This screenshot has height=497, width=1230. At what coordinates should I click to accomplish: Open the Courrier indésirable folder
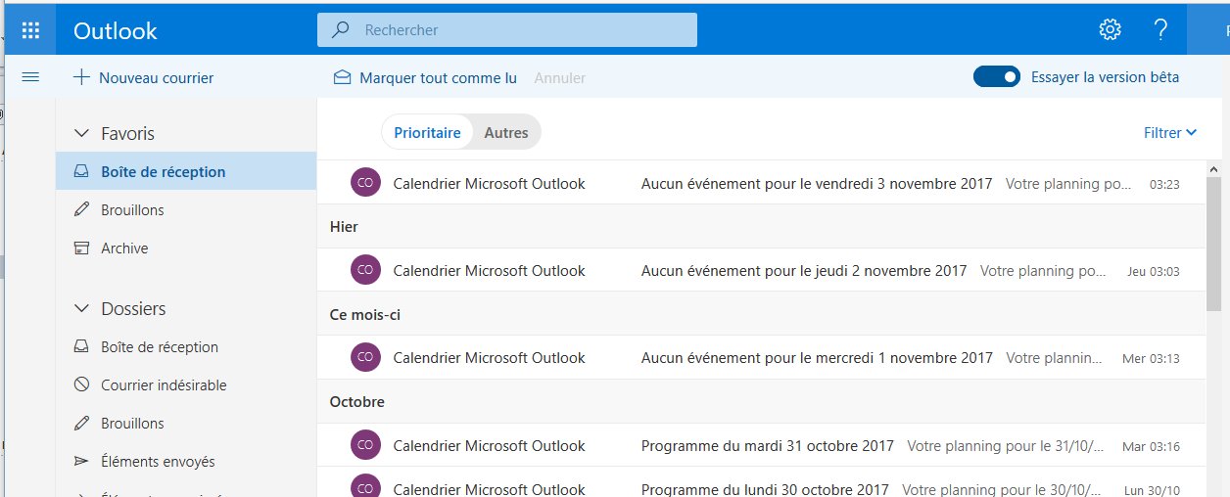pos(164,385)
